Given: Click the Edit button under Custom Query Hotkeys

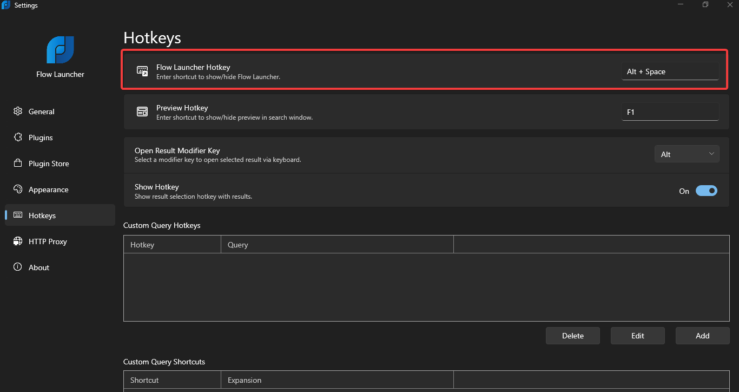Looking at the screenshot, I should pos(638,336).
